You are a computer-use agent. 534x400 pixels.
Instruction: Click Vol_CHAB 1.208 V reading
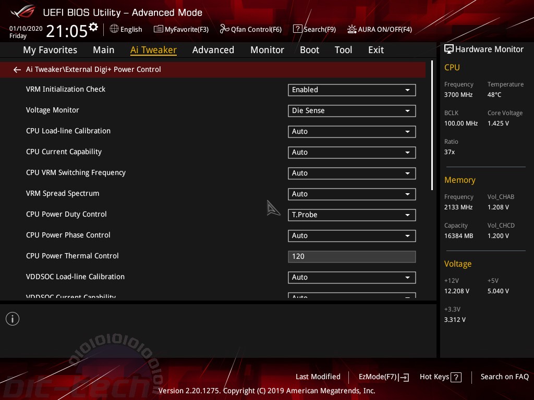pos(498,207)
